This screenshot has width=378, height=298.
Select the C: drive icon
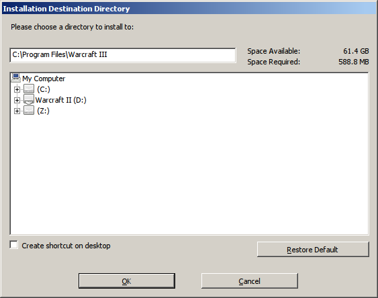coord(29,89)
